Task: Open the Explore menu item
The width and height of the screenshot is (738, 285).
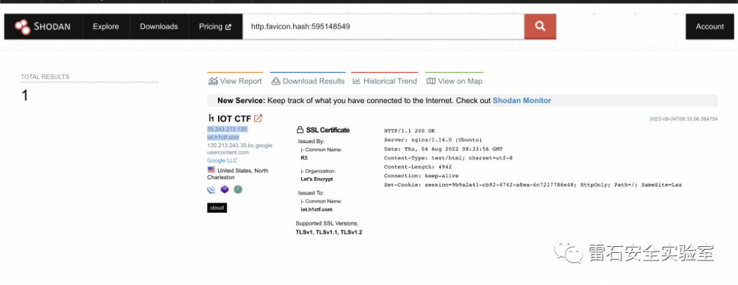Action: (x=106, y=27)
